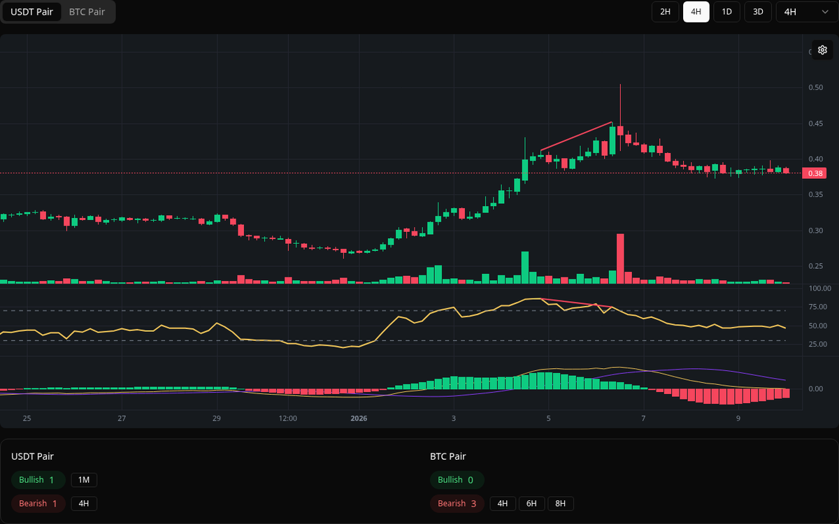The image size is (839, 524).
Task: Click the highlighted 4H timeframe toggle
Action: tap(696, 12)
